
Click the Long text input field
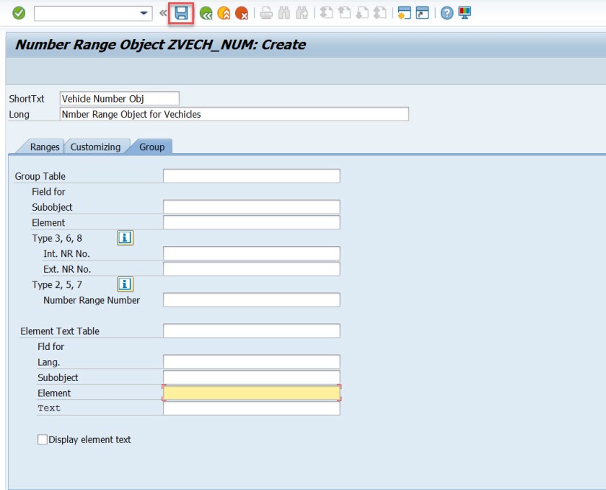pos(234,114)
